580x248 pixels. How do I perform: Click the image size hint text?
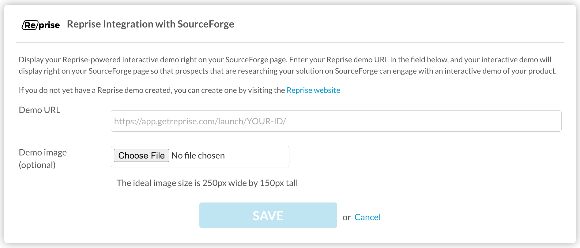tap(207, 183)
